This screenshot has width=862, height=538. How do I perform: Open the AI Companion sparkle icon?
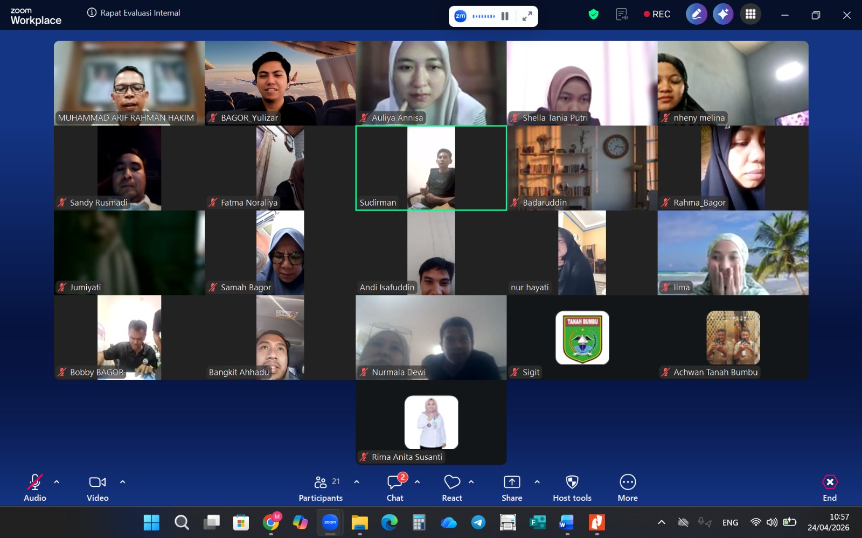[x=724, y=15]
